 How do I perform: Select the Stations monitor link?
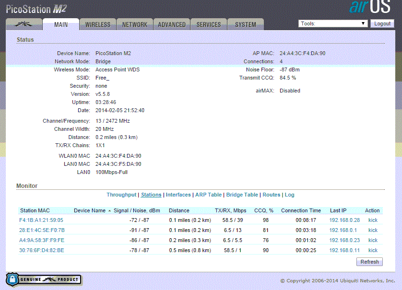click(151, 195)
